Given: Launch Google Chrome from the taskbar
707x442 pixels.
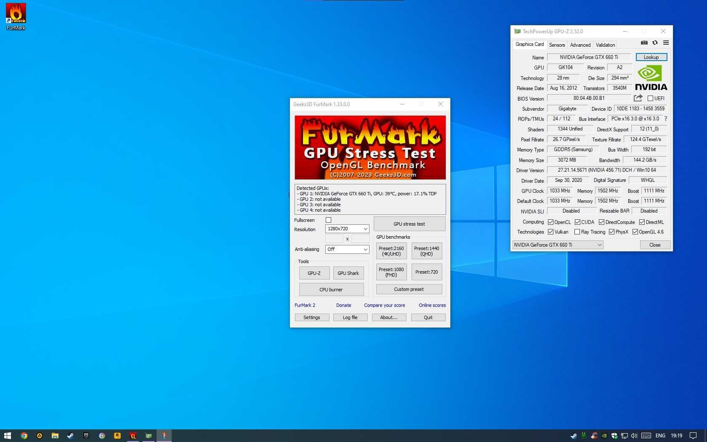Looking at the screenshot, I should pyautogui.click(x=24, y=436).
